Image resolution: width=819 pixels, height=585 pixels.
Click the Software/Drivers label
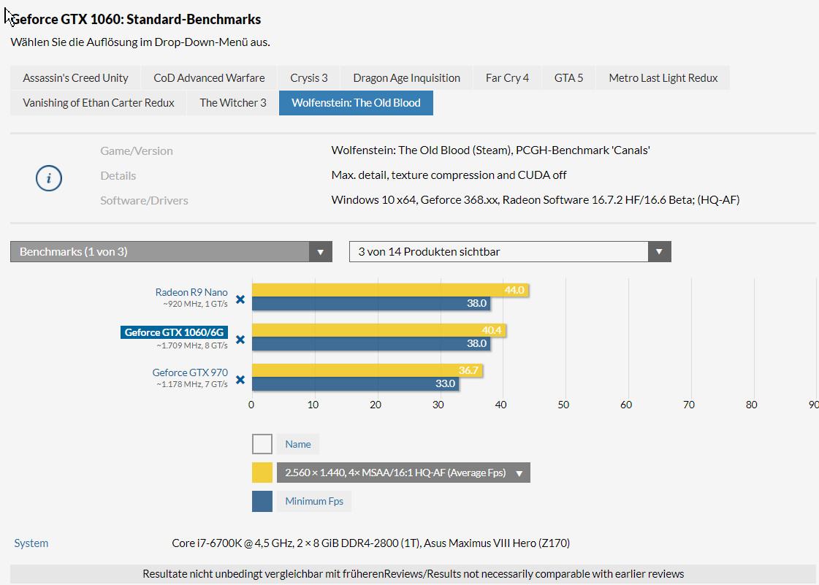click(144, 201)
